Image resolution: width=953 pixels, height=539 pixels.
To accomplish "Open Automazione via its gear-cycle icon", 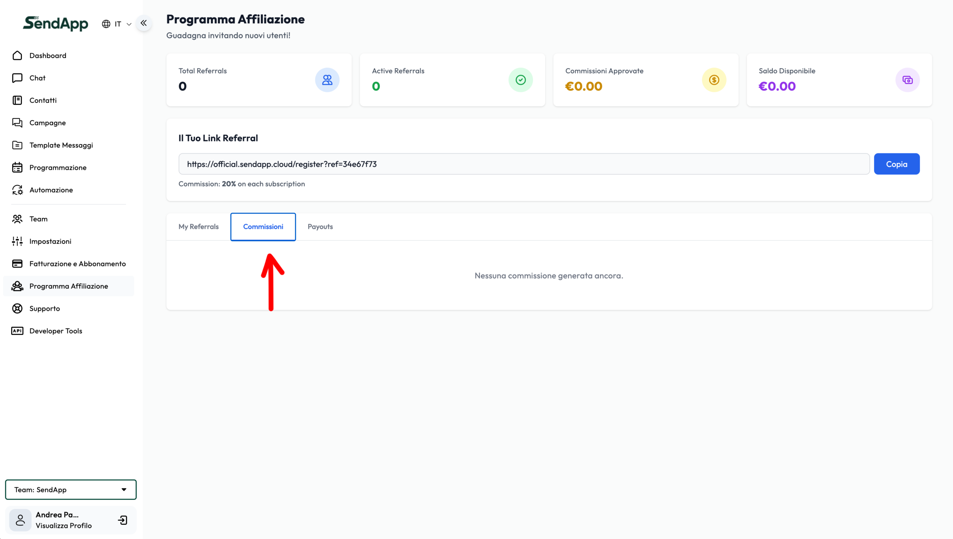I will pos(17,190).
